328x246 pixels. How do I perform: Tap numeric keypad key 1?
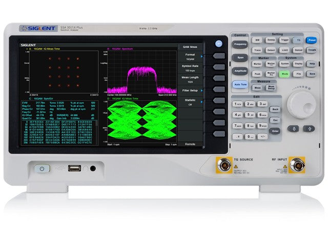coord(238,104)
